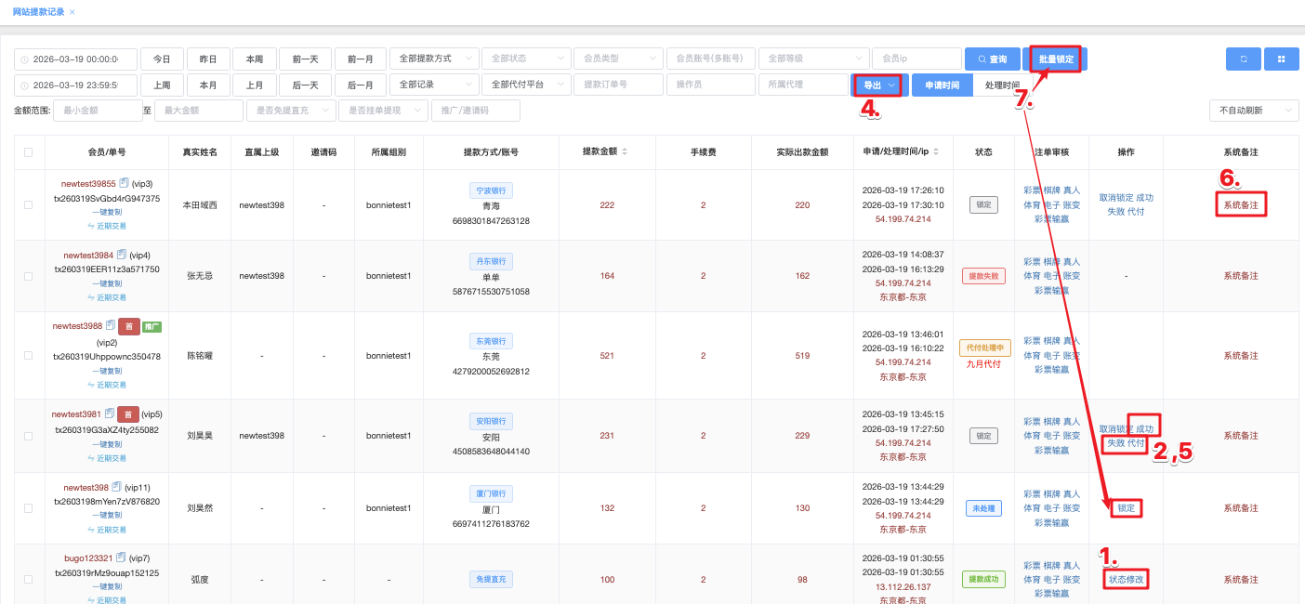
Task: Close the 网站提款记录 tab
Action: coord(72,12)
